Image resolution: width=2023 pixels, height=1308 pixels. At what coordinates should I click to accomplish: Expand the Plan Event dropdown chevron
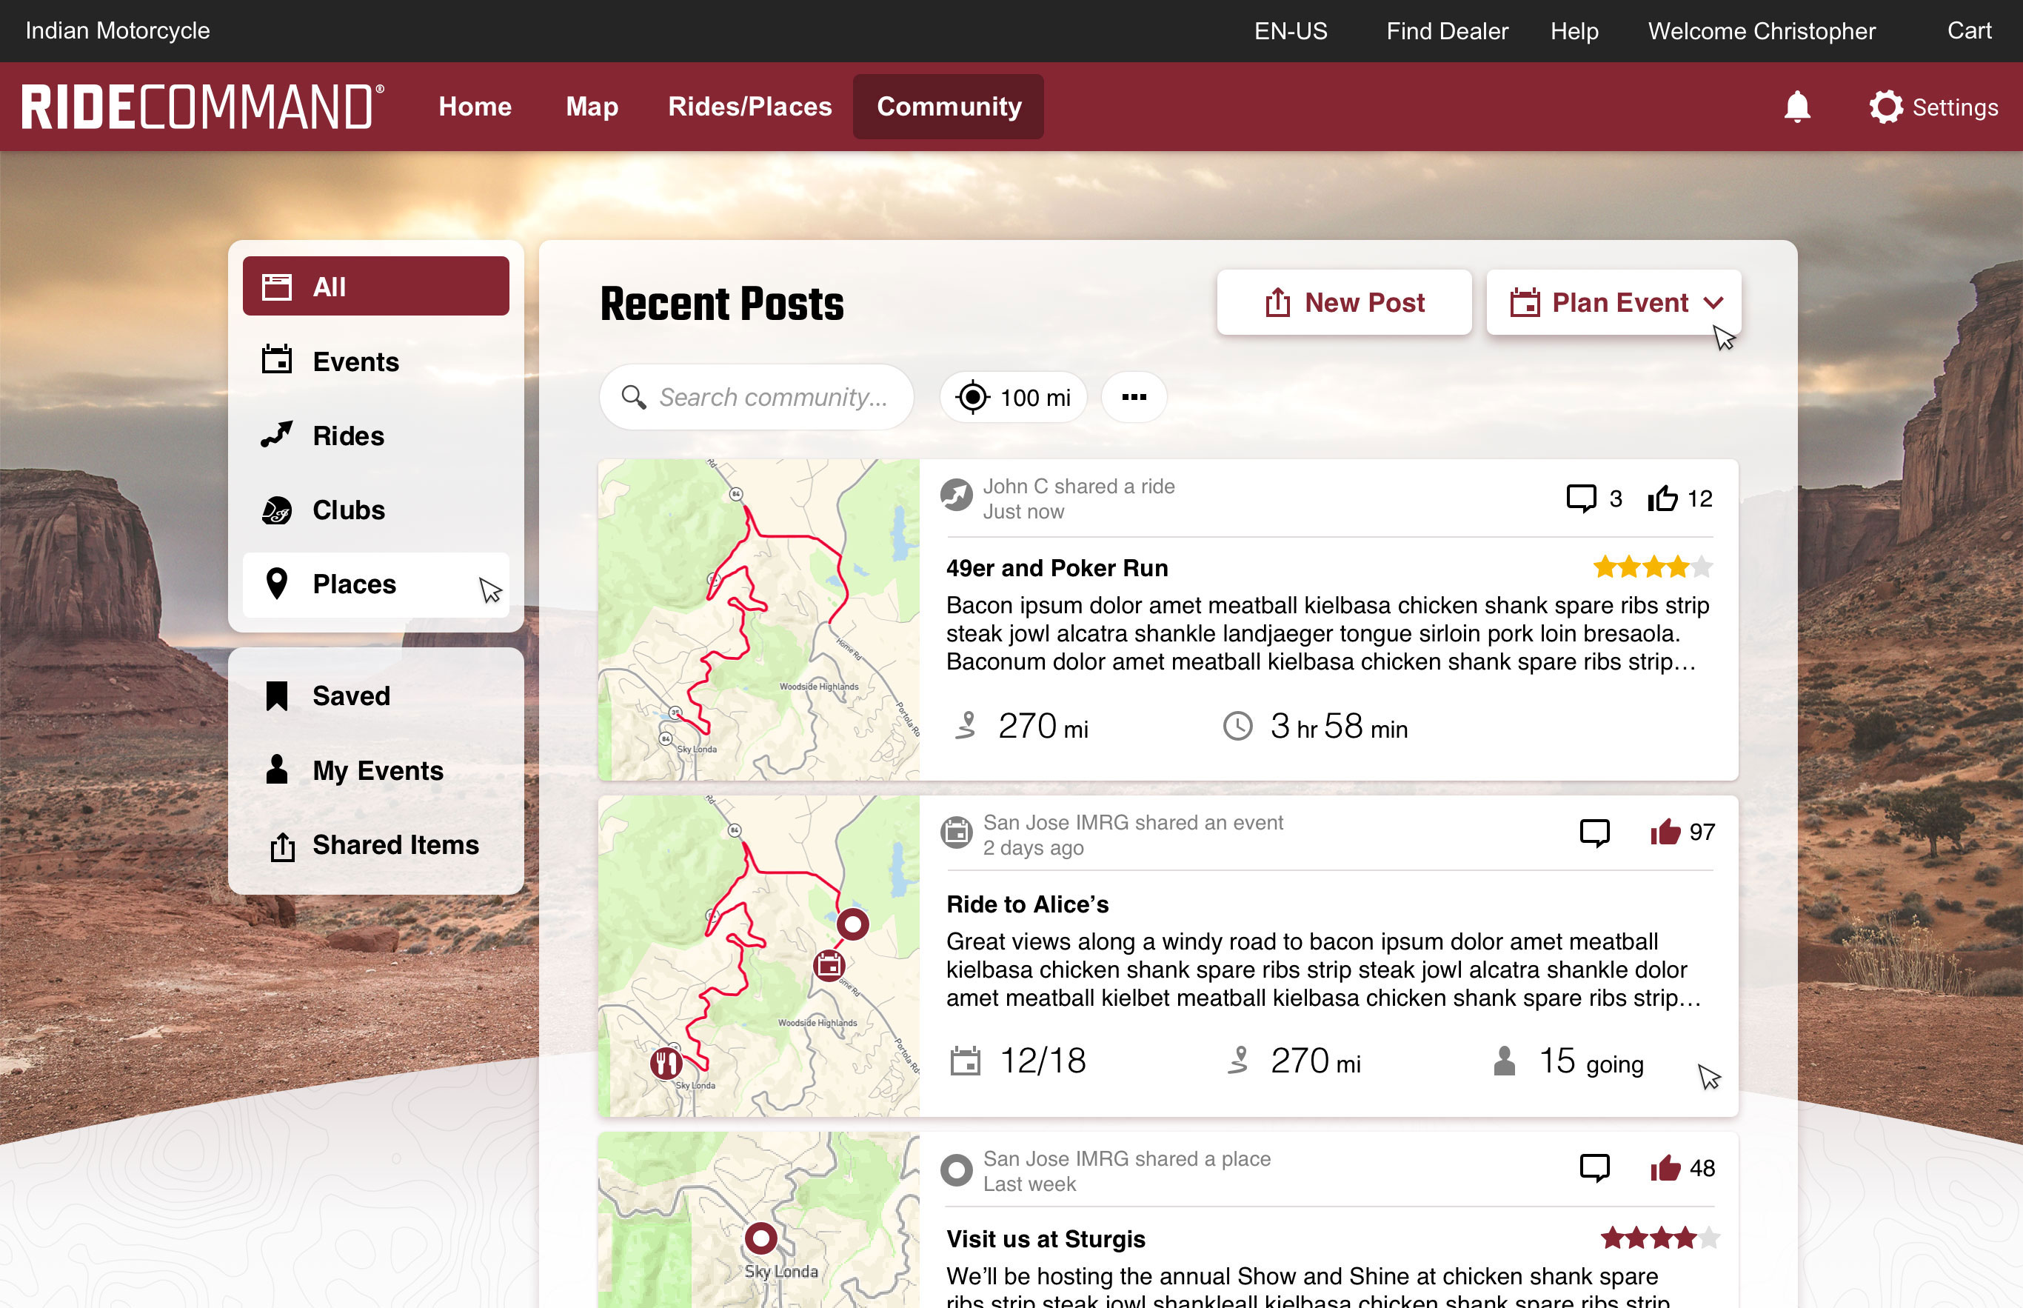coord(1713,303)
